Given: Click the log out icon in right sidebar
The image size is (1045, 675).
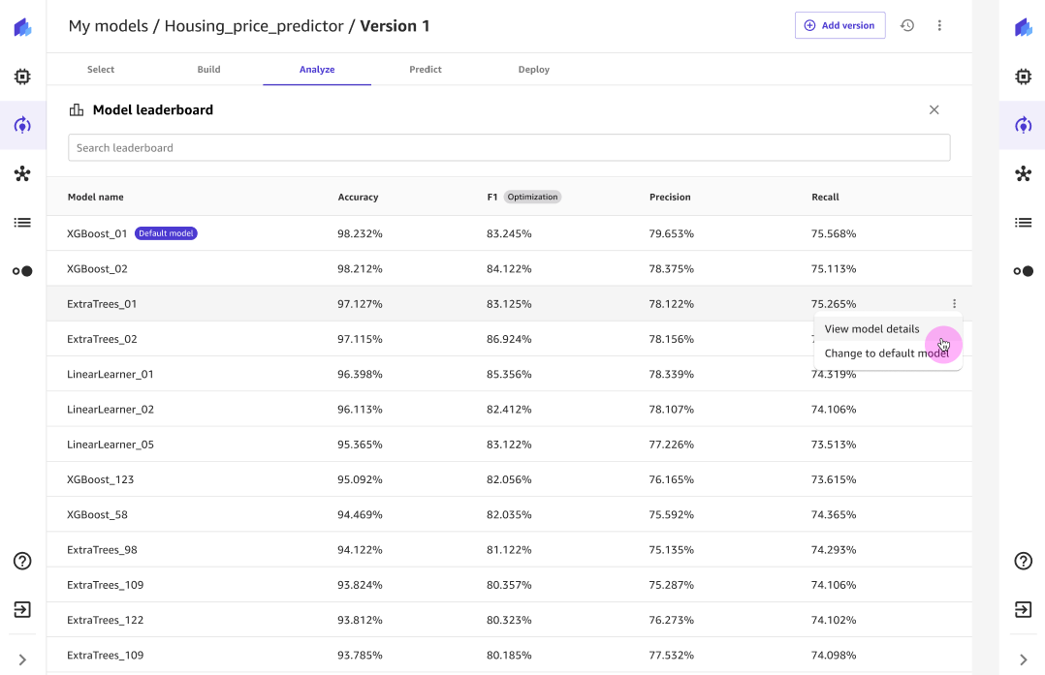Looking at the screenshot, I should pyautogui.click(x=1024, y=610).
